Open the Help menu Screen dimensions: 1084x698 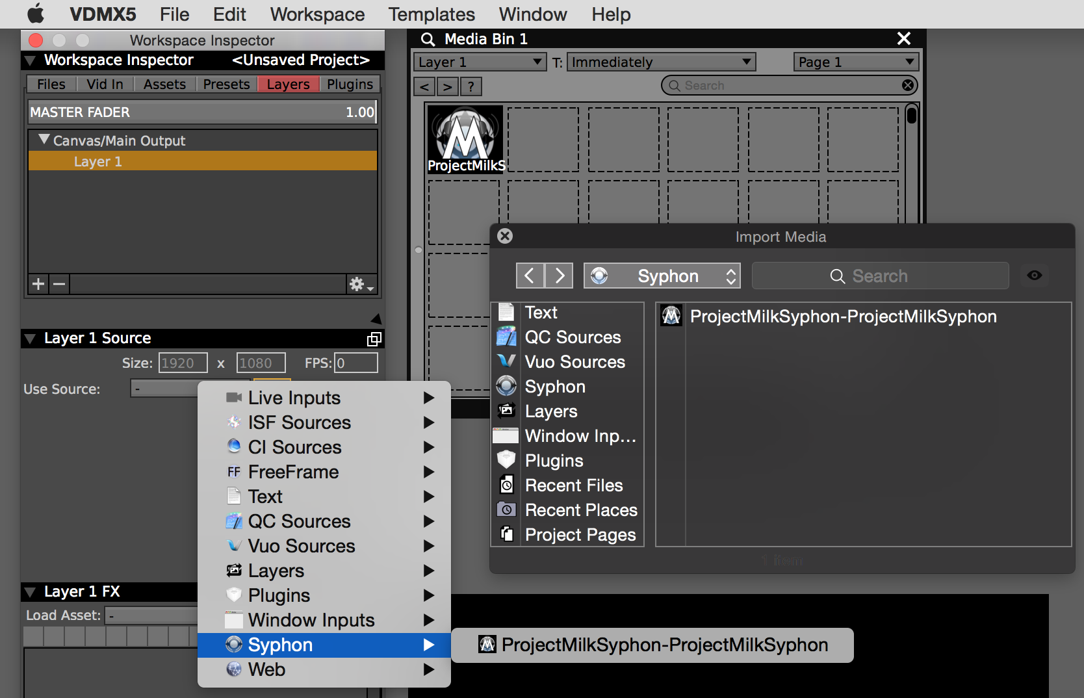[611, 14]
